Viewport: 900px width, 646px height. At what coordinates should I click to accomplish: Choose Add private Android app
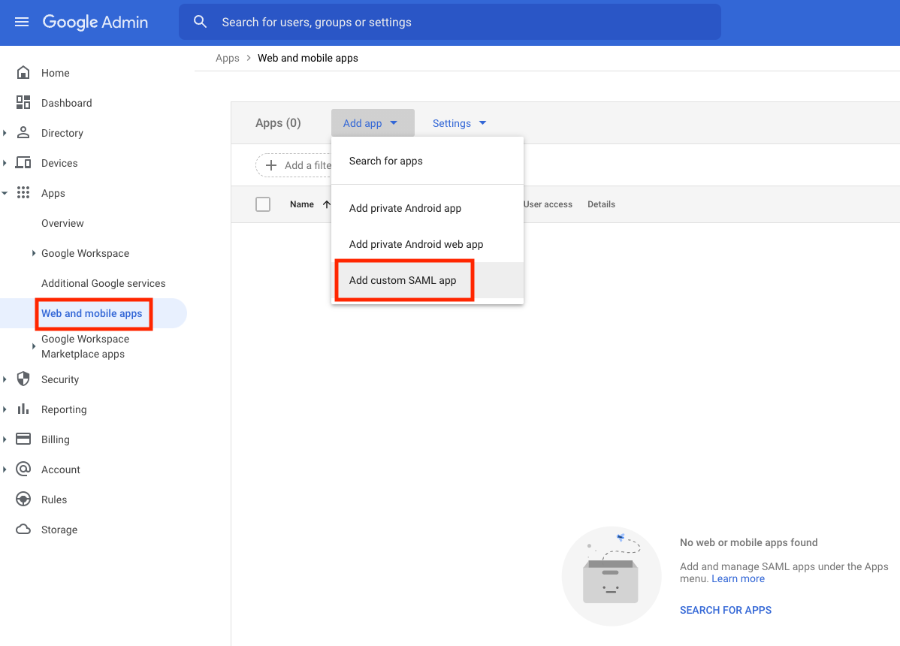tap(427, 208)
